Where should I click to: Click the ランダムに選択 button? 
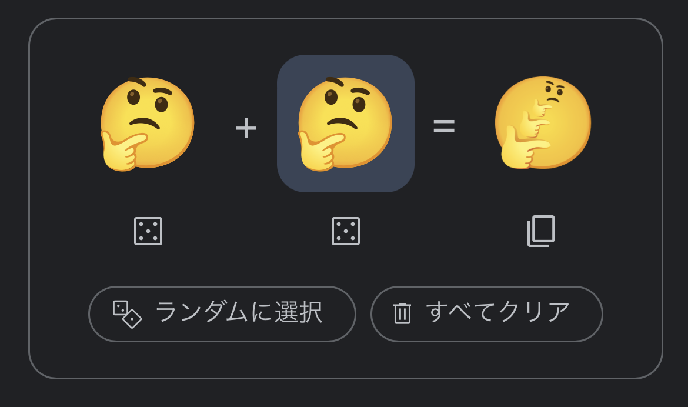222,314
